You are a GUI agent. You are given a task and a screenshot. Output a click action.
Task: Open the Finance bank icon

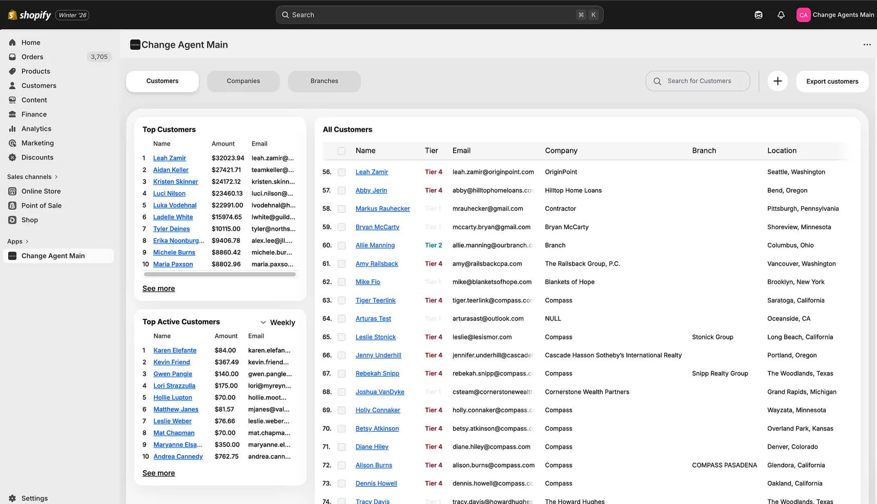[x=12, y=114]
